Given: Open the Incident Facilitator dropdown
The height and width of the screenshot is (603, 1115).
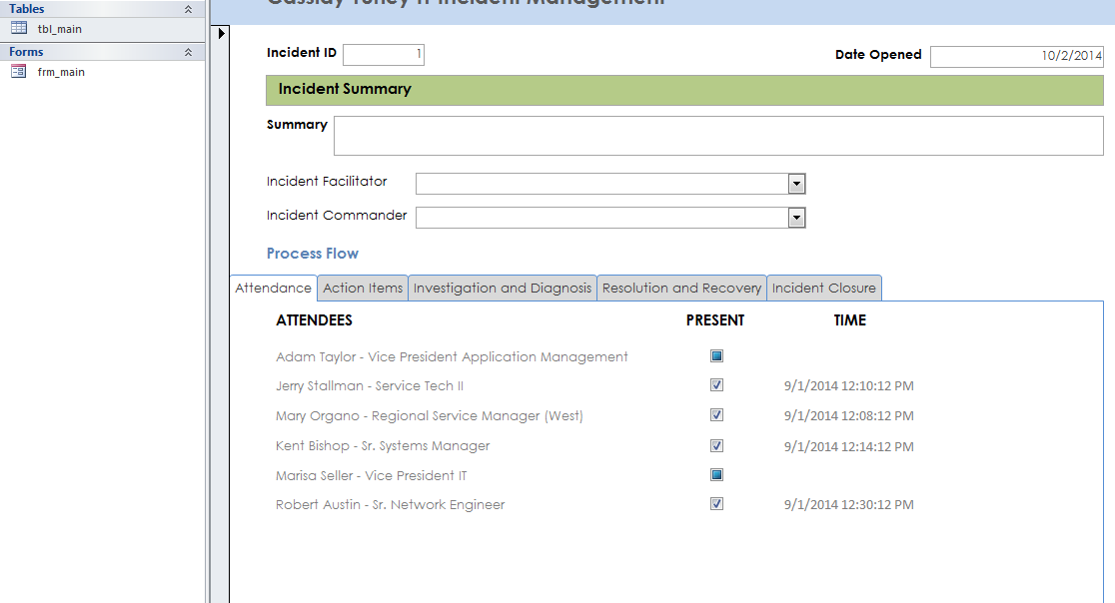Looking at the screenshot, I should (x=796, y=184).
